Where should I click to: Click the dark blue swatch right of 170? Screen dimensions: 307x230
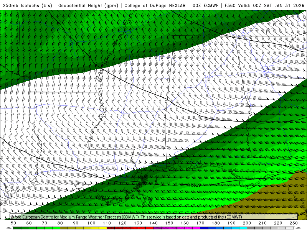pyautogui.click(x=204, y=228)
